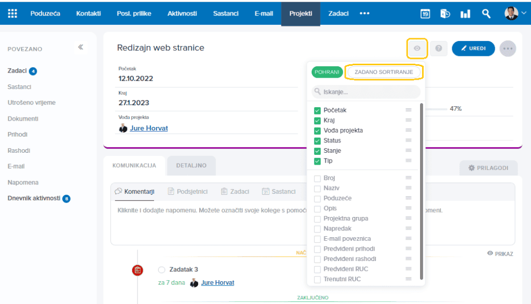The image size is (531, 304).
Task: Click the question mark help icon
Action: coord(439,48)
